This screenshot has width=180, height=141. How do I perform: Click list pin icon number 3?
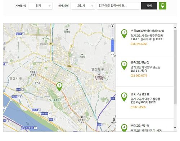[124, 97]
